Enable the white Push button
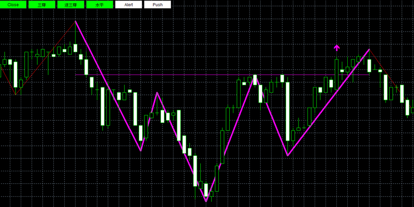Screen dimensions: 414x207 pos(157,5)
